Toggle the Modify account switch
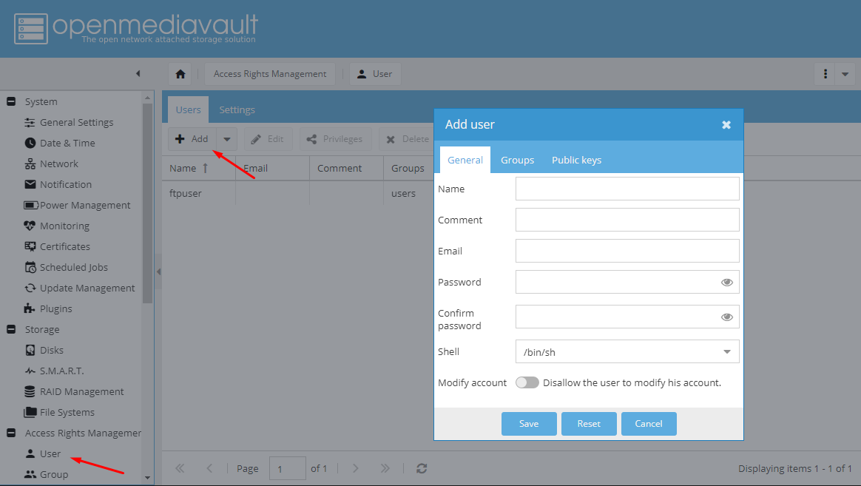Screen dimensions: 861x486 click(527, 382)
